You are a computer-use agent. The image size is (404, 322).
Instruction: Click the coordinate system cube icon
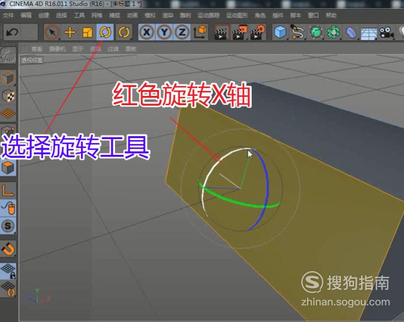coord(200,32)
